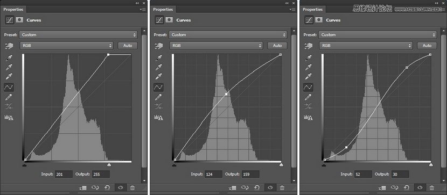The image size is (447, 195).
Task: Click Curves adjustment icon in Input 52 panel
Action: pyautogui.click(x=309, y=20)
